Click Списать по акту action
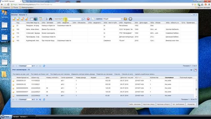Screen dimensions: 211x119 click(x=127, y=74)
